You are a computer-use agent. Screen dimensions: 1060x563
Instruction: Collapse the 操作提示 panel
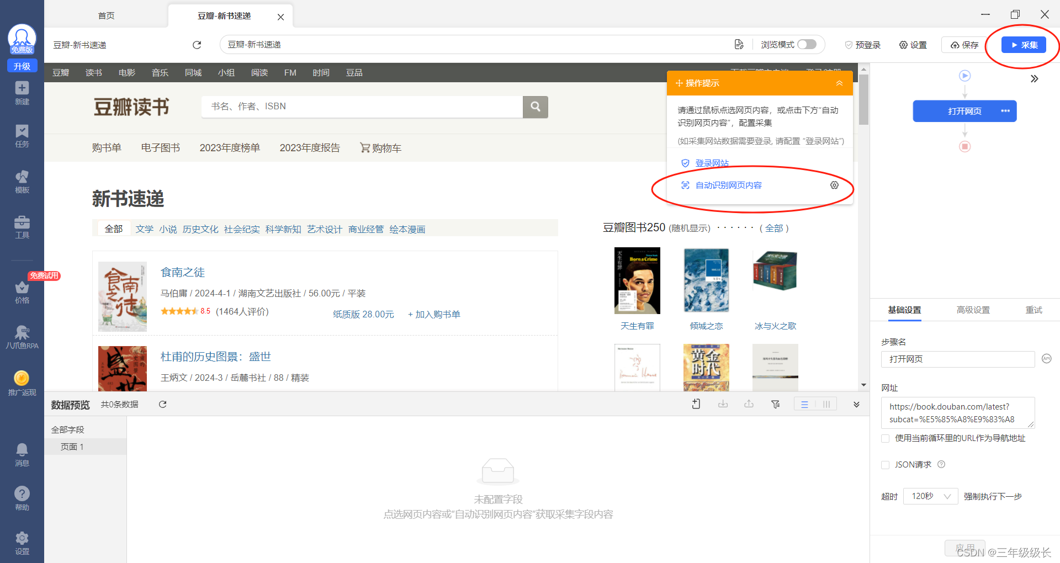(839, 83)
